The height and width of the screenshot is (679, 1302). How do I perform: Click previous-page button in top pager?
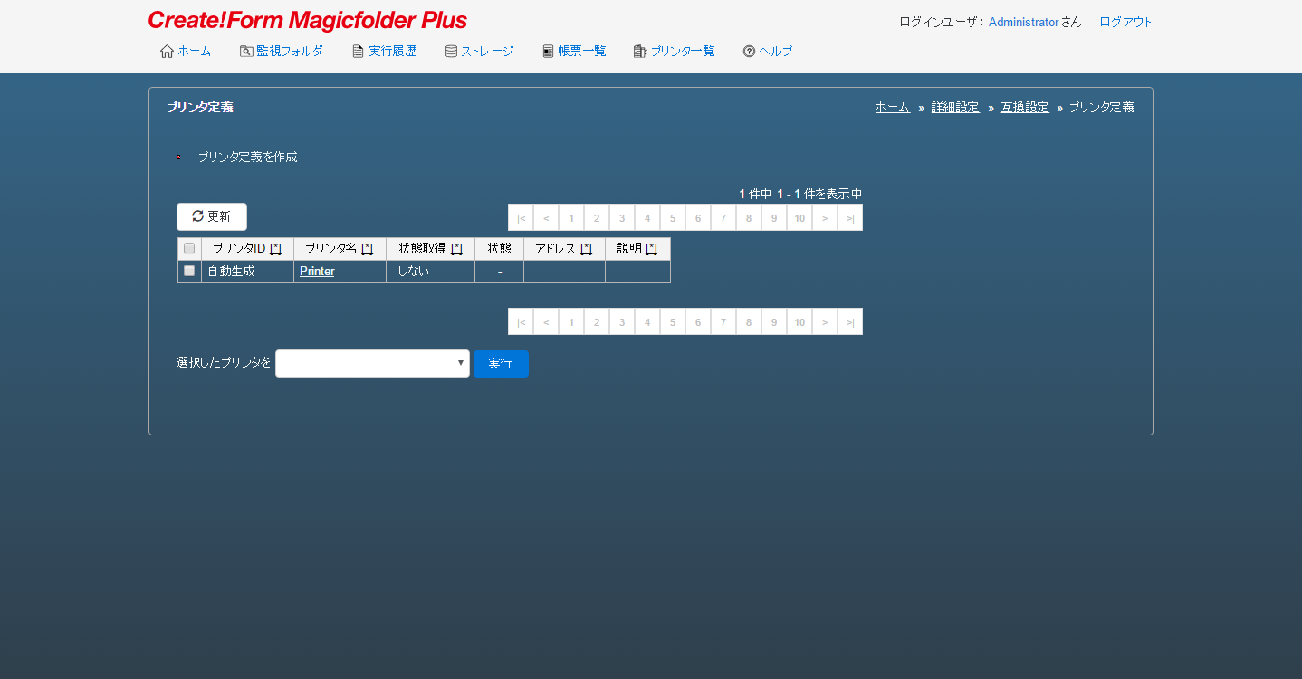pos(546,217)
